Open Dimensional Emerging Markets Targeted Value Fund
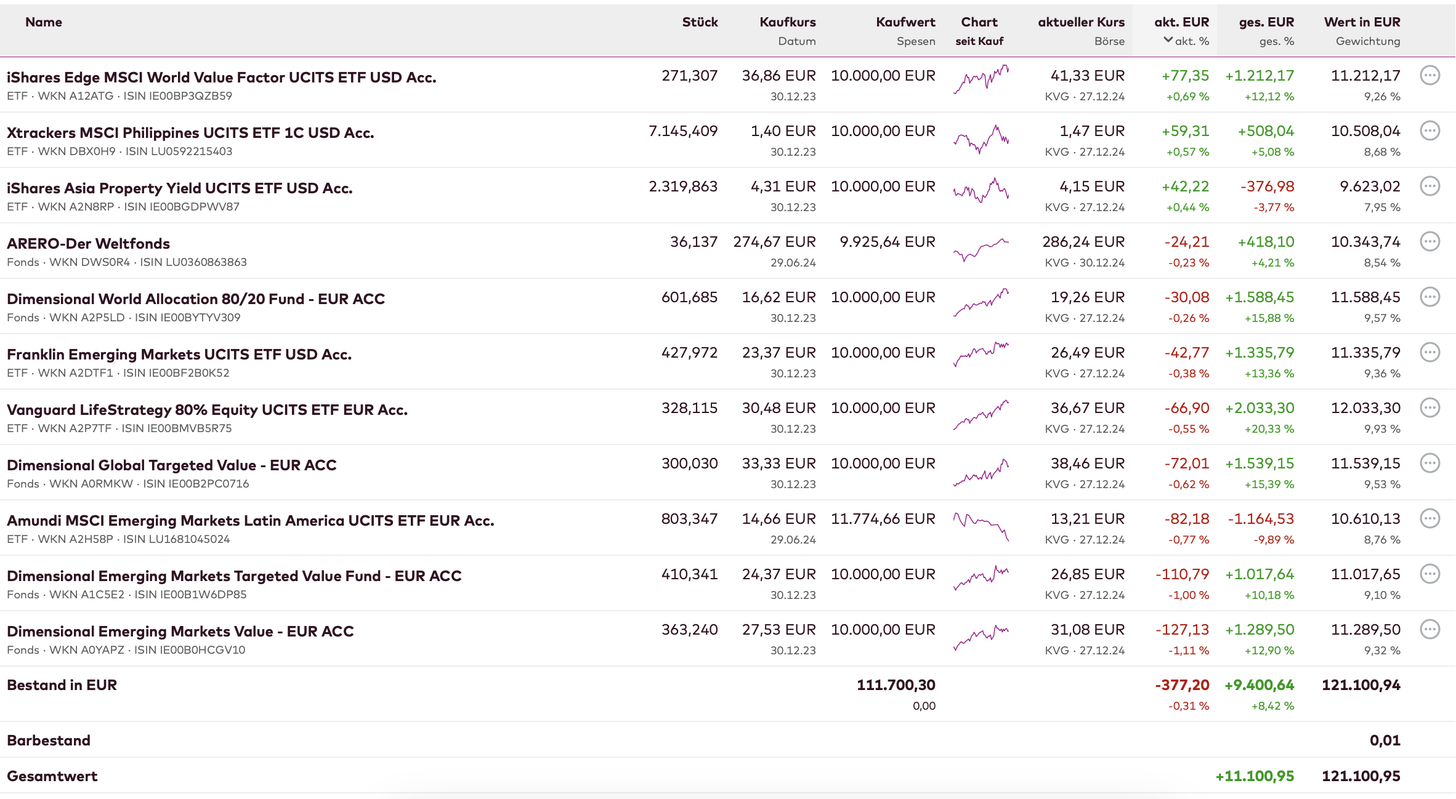The width and height of the screenshot is (1456, 799). point(234,576)
